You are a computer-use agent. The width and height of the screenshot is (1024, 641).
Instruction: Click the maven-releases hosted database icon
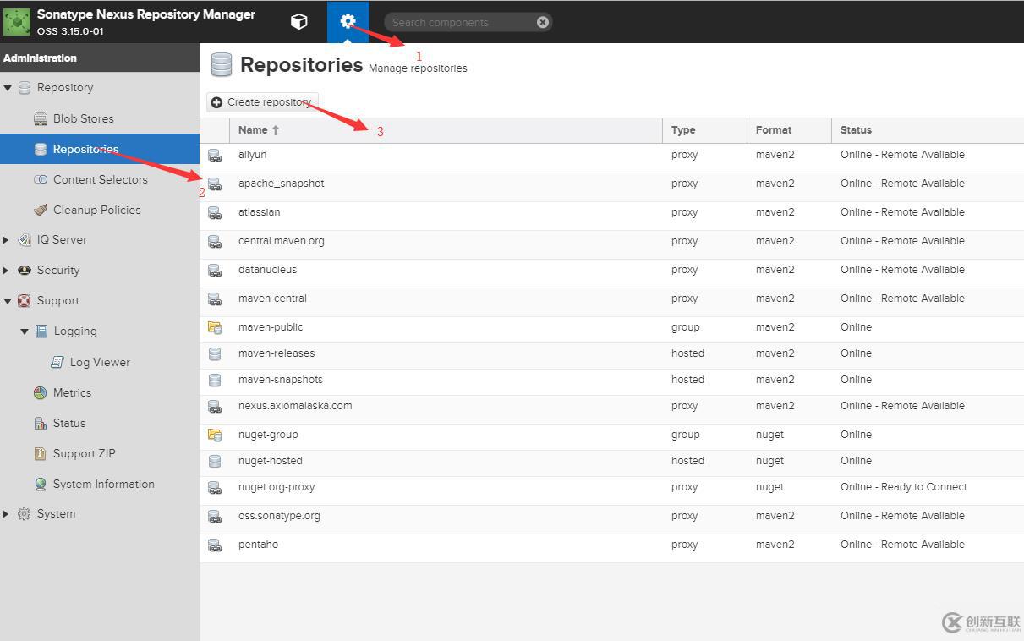[215, 354]
